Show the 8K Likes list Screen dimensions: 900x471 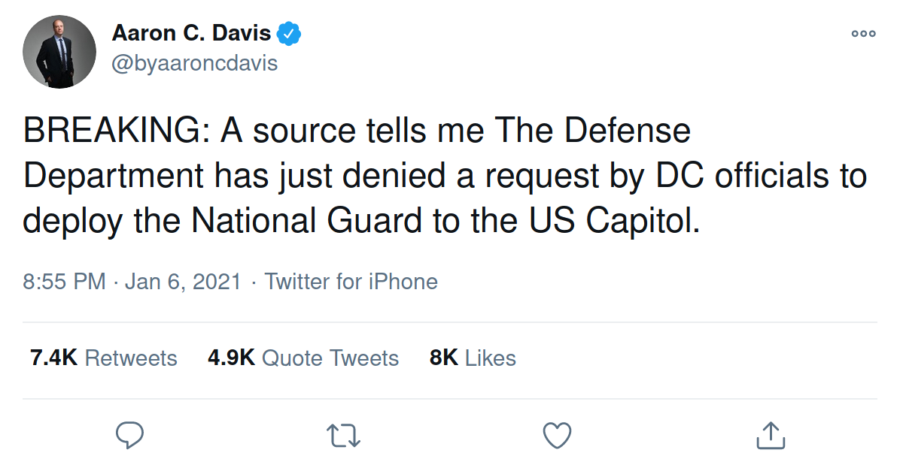[473, 358]
